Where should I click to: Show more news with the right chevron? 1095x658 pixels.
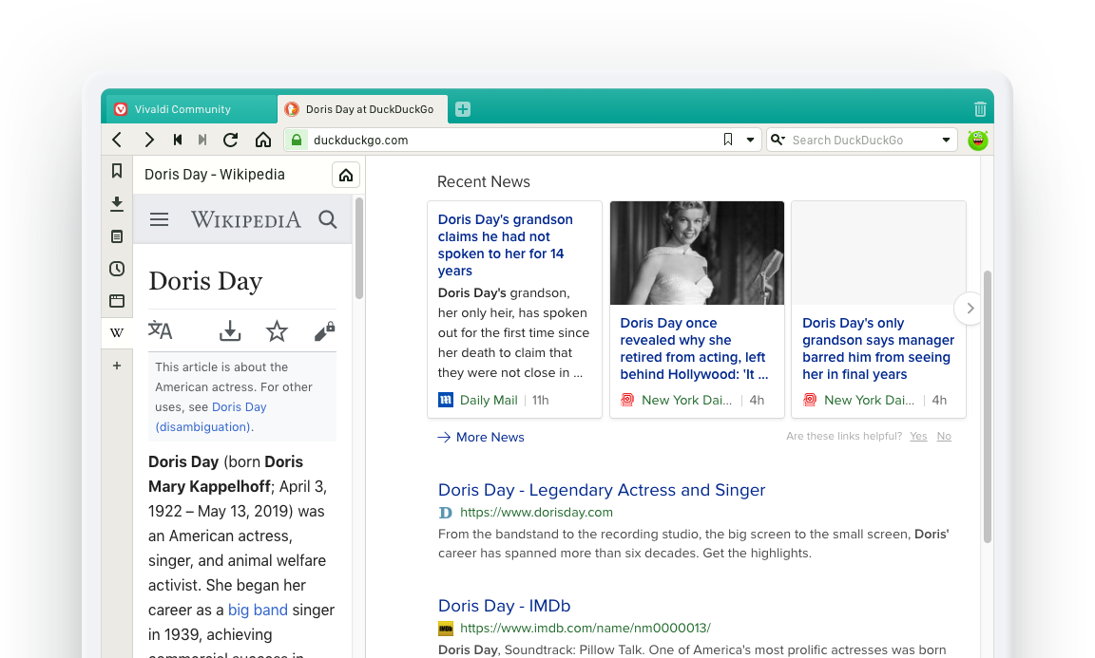[x=970, y=308]
